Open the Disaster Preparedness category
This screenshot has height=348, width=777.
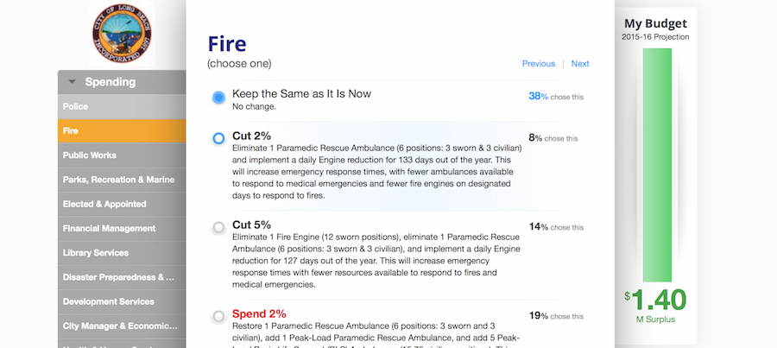[x=122, y=277]
